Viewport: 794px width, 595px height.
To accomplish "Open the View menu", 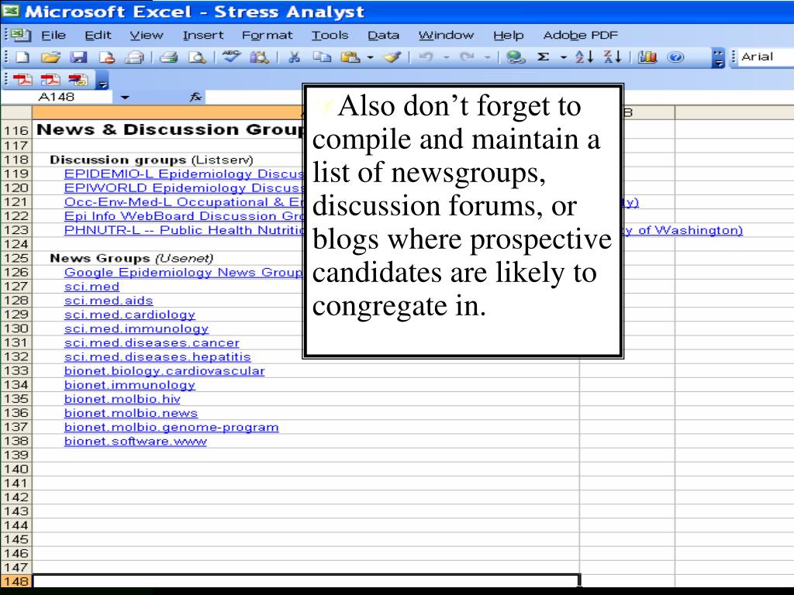I will click(x=147, y=36).
